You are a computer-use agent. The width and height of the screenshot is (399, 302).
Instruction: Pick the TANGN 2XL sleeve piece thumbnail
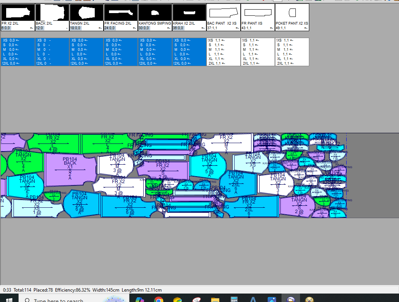[86, 12]
